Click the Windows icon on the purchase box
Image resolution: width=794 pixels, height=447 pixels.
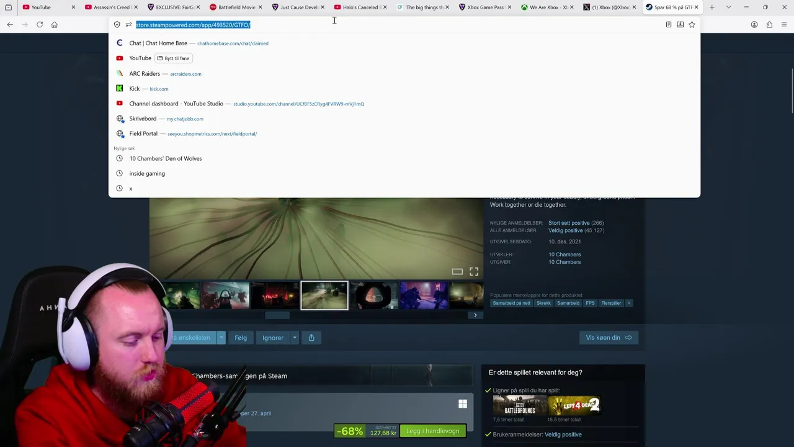(x=463, y=404)
